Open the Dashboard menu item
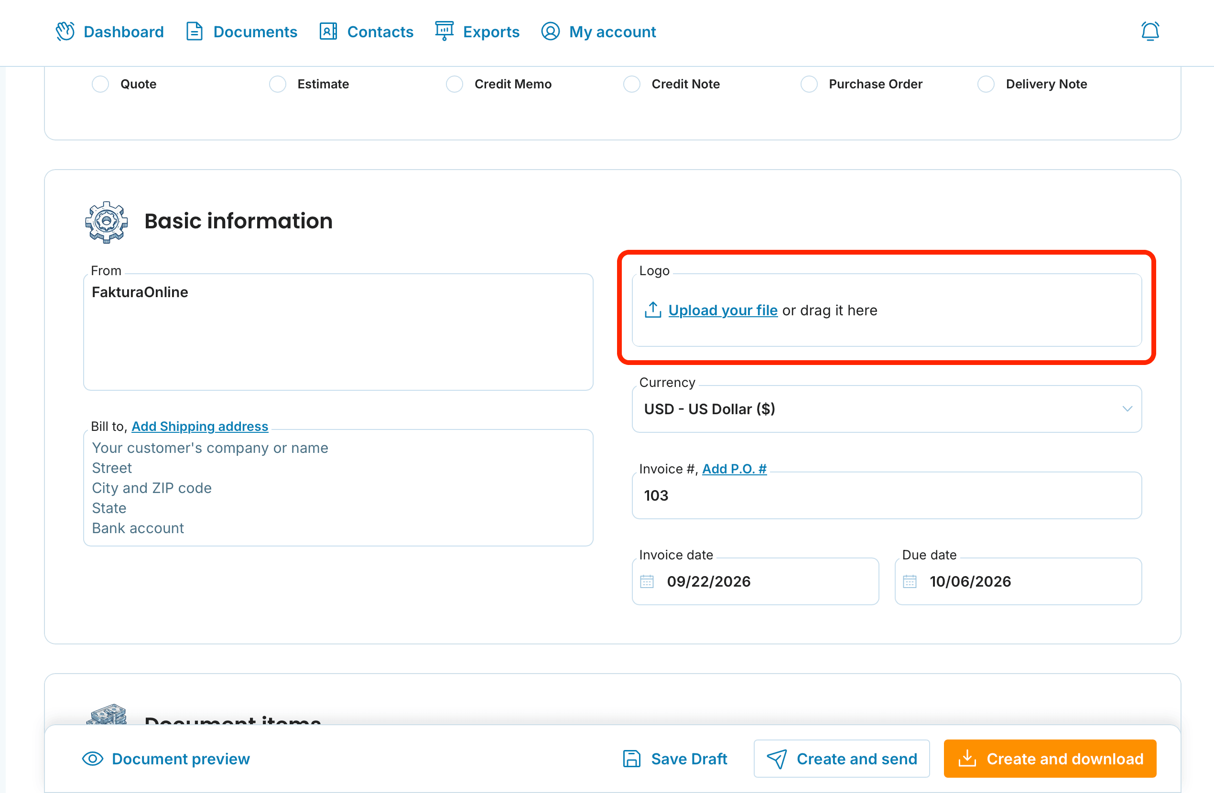This screenshot has height=793, width=1214. (109, 32)
